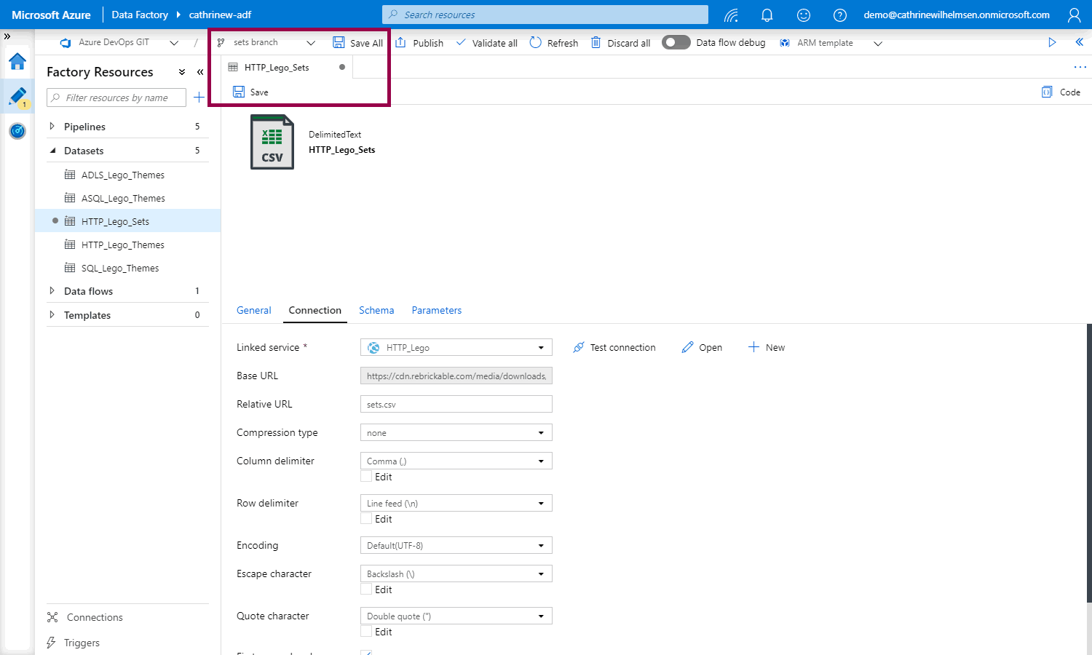Enable Edit checkbox under Row delimiter
The image size is (1092, 655).
pyautogui.click(x=367, y=519)
